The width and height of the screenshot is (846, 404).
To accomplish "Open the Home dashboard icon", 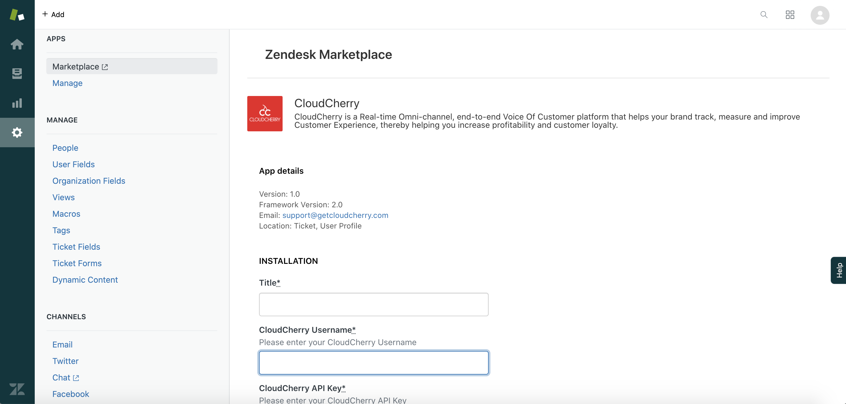I will (17, 44).
